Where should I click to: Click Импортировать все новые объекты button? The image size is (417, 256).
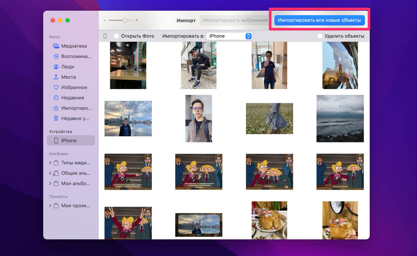[319, 20]
